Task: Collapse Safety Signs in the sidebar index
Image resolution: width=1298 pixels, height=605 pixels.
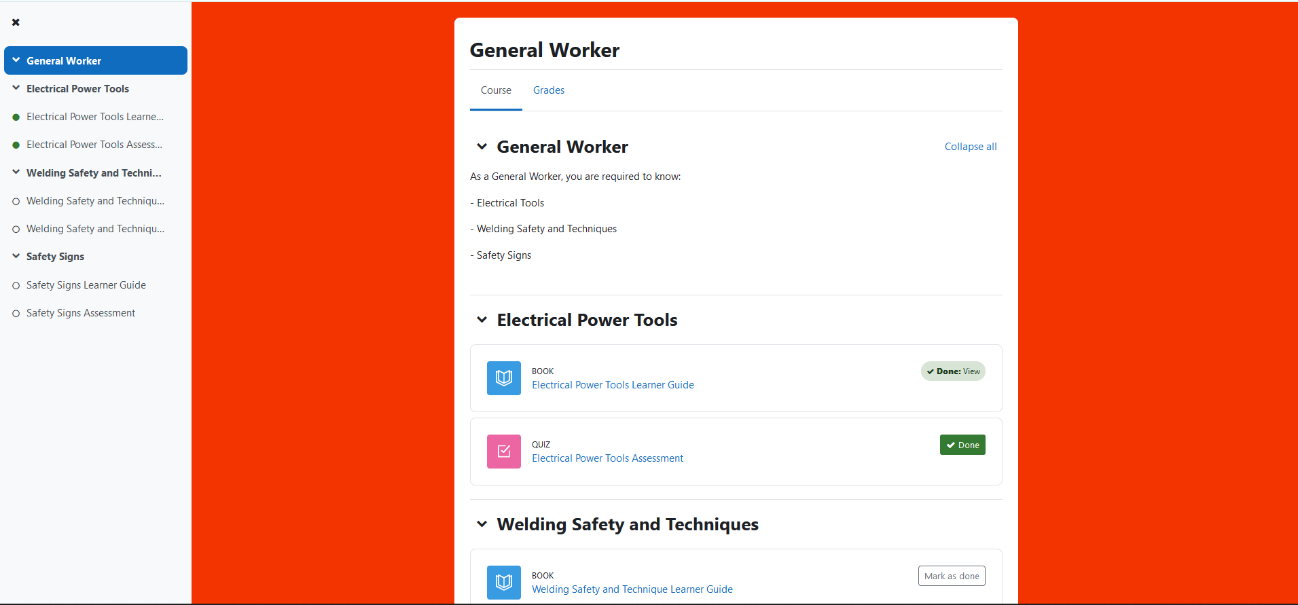Action: click(x=16, y=257)
